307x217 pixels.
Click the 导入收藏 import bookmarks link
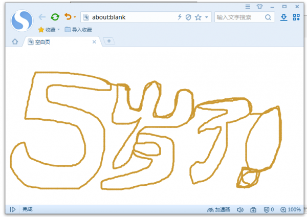click(78, 30)
